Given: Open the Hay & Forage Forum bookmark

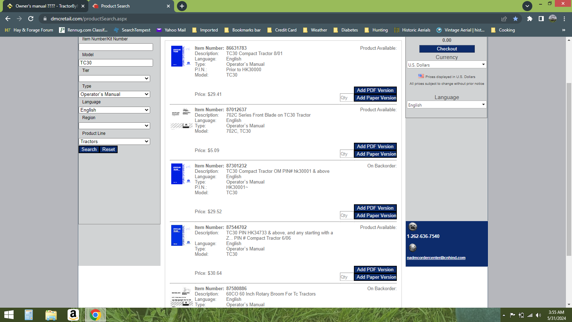Looking at the screenshot, I should tap(29, 30).
